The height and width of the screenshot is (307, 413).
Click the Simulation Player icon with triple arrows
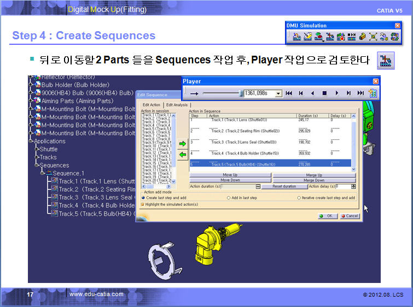coord(352,37)
